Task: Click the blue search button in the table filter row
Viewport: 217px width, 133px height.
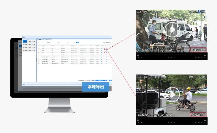Action: pos(77,42)
